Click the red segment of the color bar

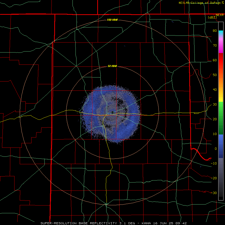[221, 60]
